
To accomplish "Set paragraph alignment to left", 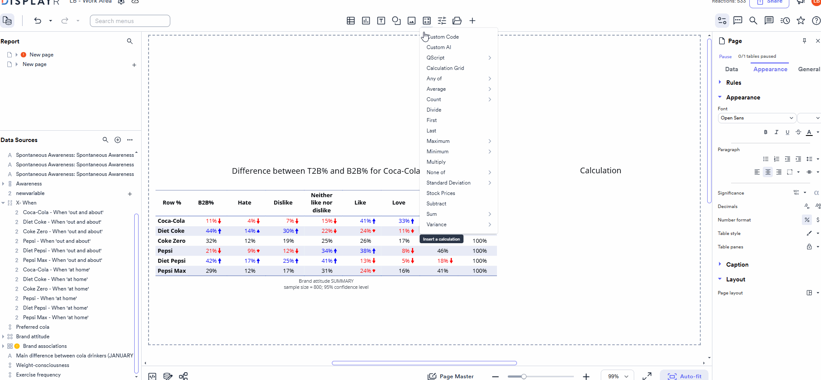I will point(757,172).
